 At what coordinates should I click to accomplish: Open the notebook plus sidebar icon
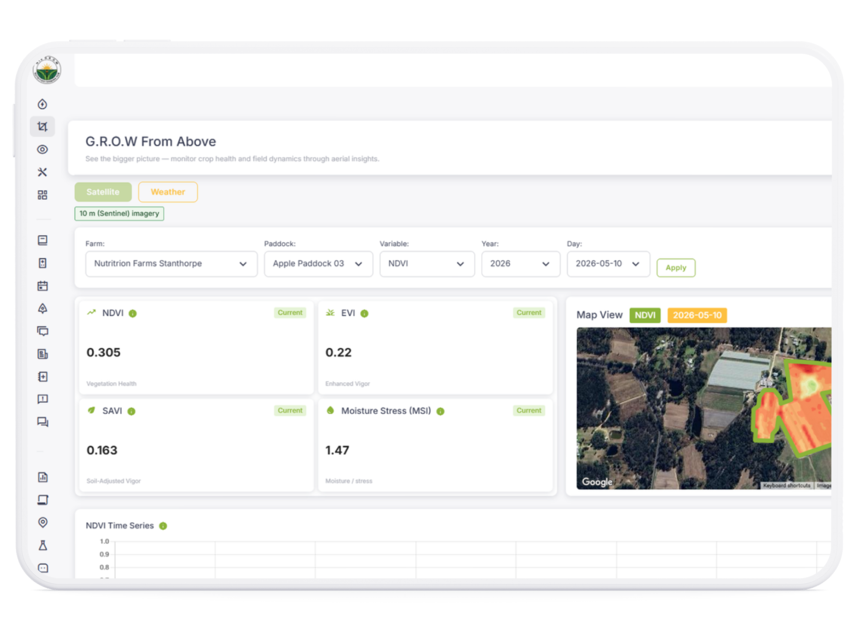point(42,377)
